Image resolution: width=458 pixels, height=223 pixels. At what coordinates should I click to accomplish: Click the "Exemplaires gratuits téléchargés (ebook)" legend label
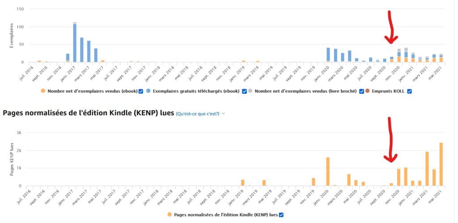(195, 91)
